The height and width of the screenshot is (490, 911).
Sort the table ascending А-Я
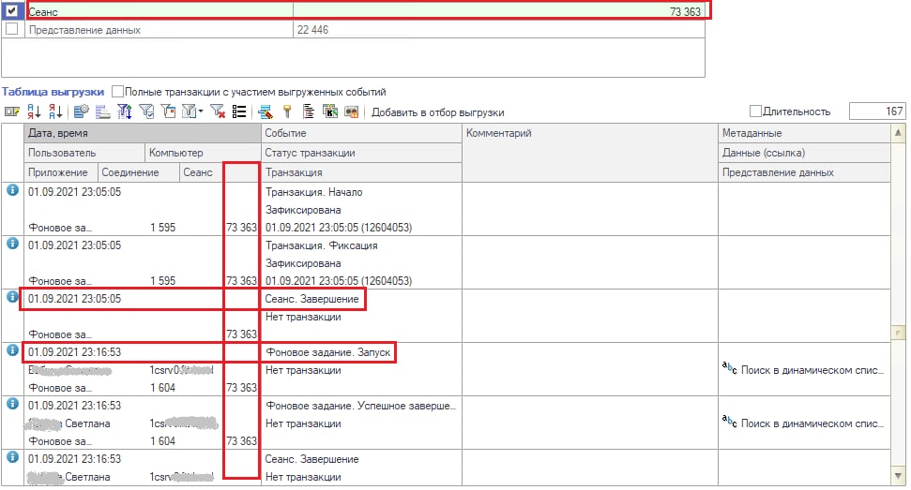(x=34, y=111)
